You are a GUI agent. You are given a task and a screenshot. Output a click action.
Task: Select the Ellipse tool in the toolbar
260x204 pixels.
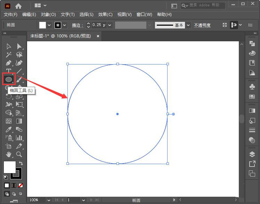click(9, 79)
